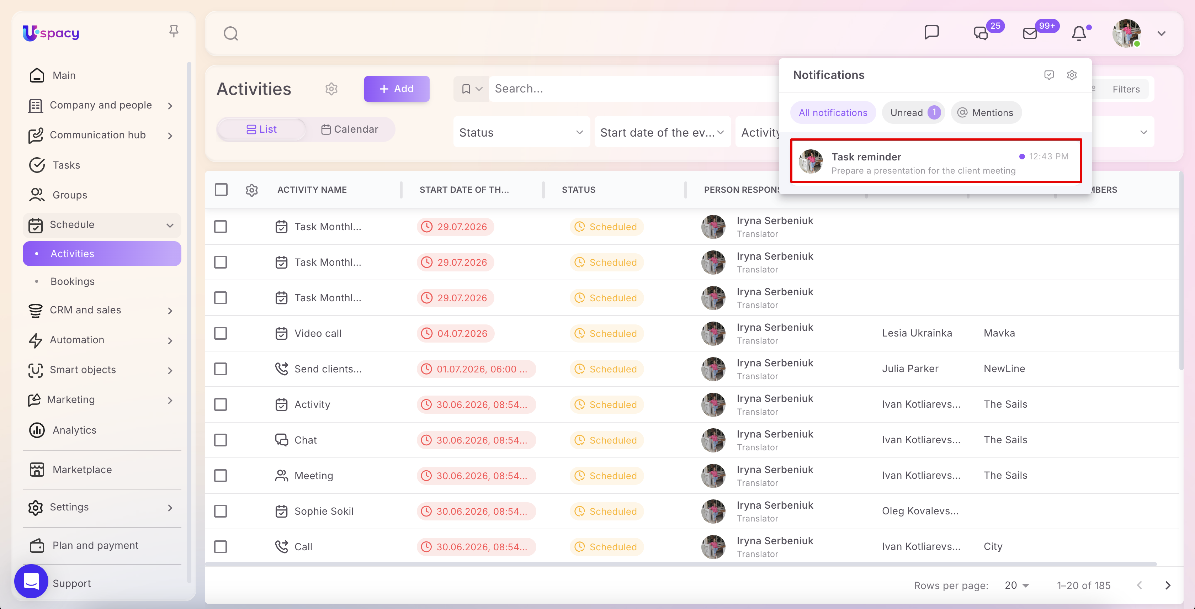Open the comments speech bubble icon
The height and width of the screenshot is (609, 1195).
click(x=931, y=32)
